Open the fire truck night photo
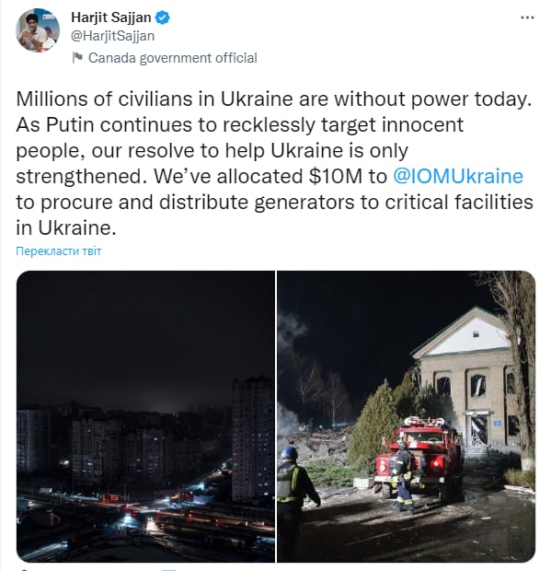Screen dimensions: 551x571 pos(406,416)
